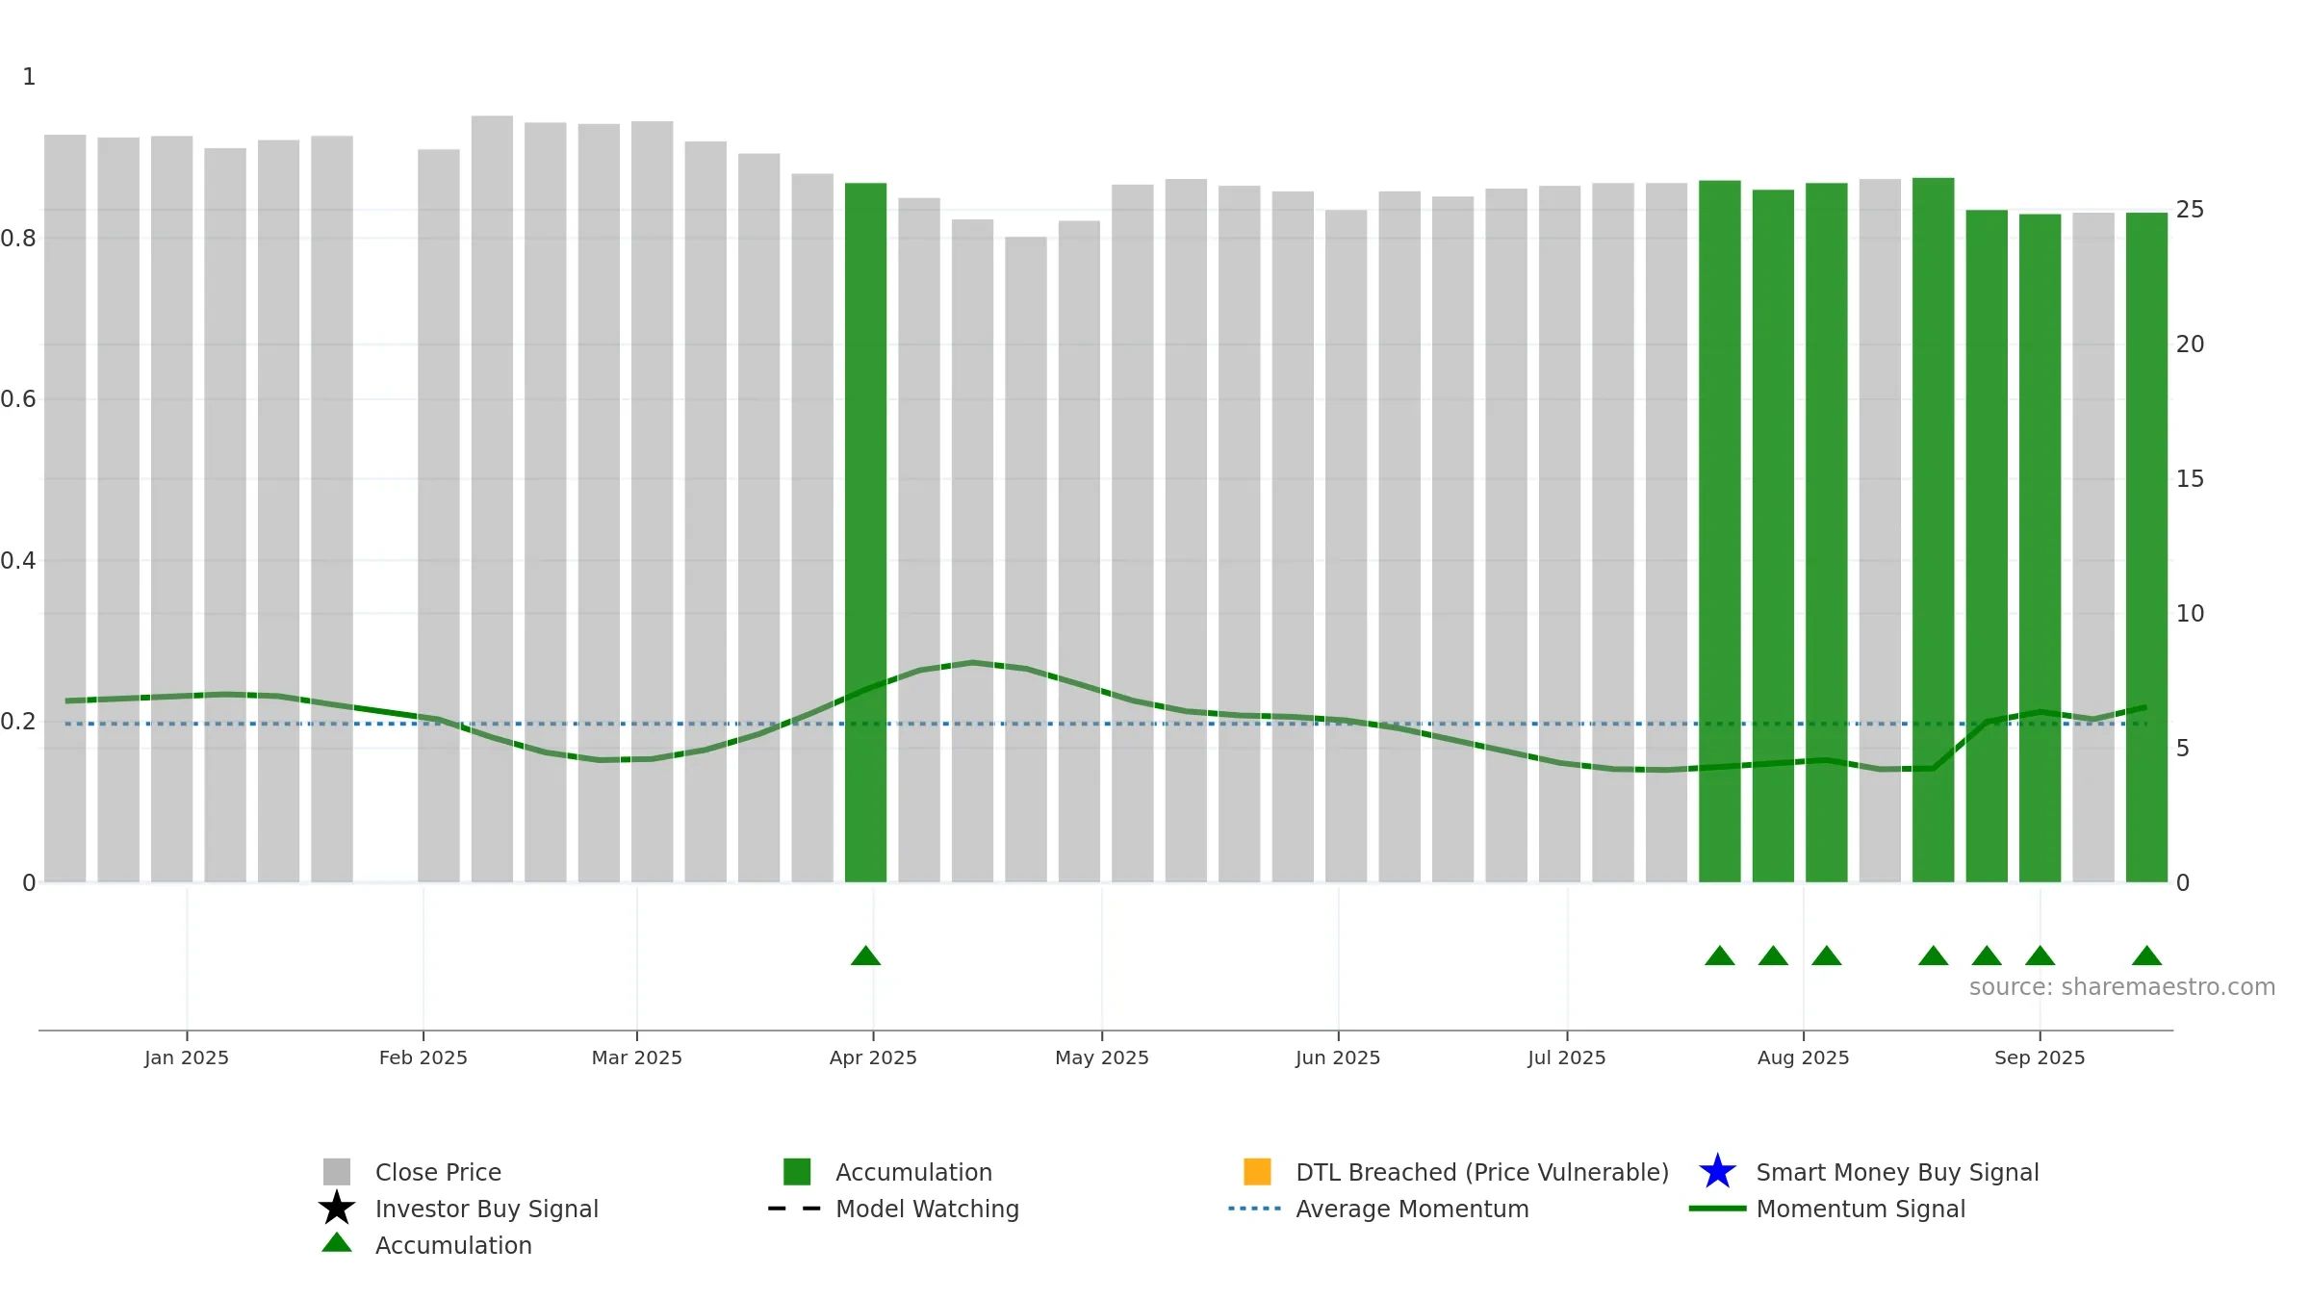Screen dimensions: 2310x1299
Task: Click the blue Smart Money Buy Signal star
Action: tap(1717, 1172)
